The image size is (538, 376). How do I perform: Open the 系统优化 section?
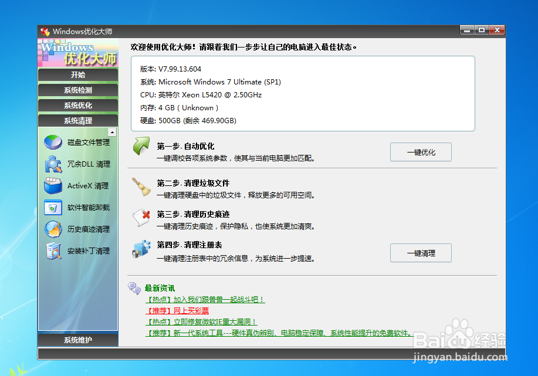pyautogui.click(x=78, y=106)
